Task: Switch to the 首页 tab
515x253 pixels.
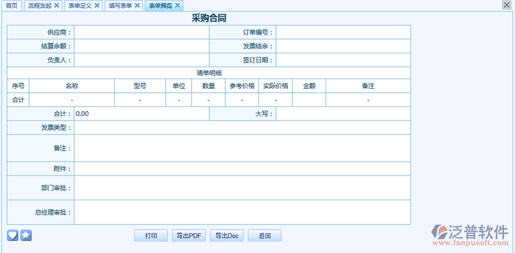Action: point(12,6)
